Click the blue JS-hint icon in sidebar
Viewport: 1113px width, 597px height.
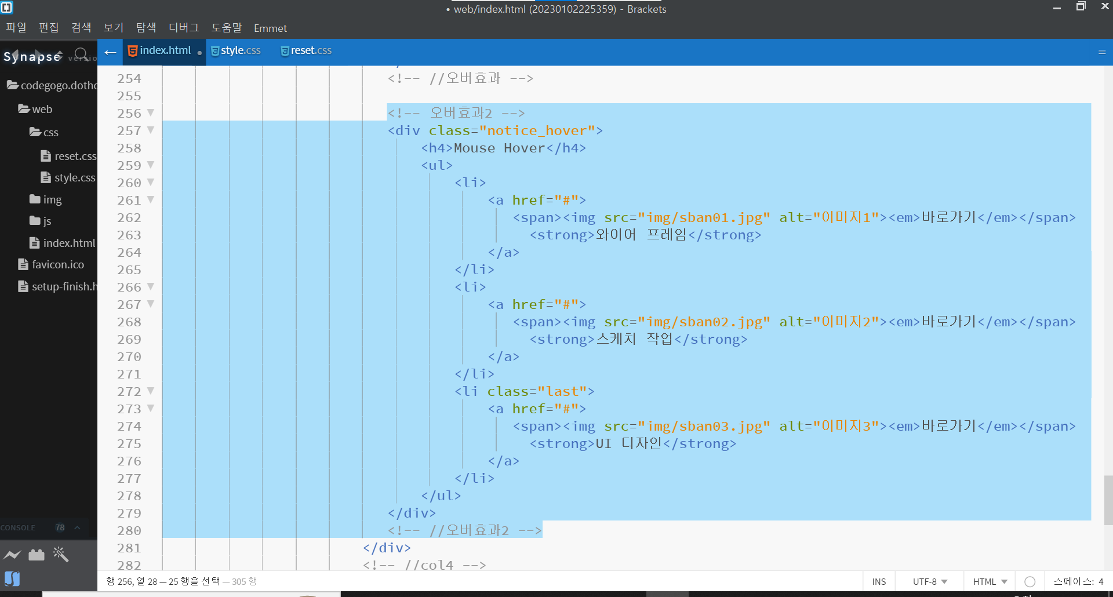12,578
